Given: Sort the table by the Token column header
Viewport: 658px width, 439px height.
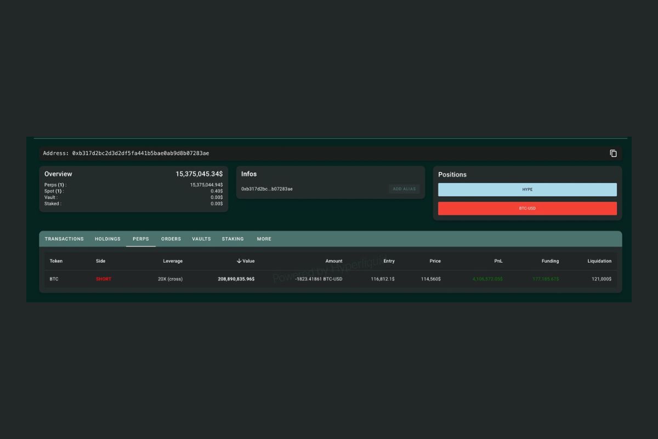Looking at the screenshot, I should click(x=56, y=261).
